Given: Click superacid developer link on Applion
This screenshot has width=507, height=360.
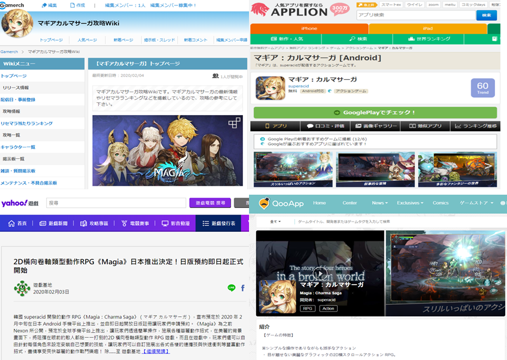Looking at the screenshot, I should click(x=299, y=86).
